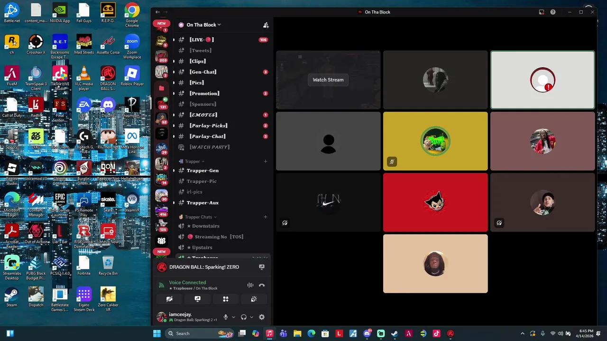Viewport: 607px width, 341px height.
Task: Expand the Trapper-Aux threads arrow
Action: (174, 203)
